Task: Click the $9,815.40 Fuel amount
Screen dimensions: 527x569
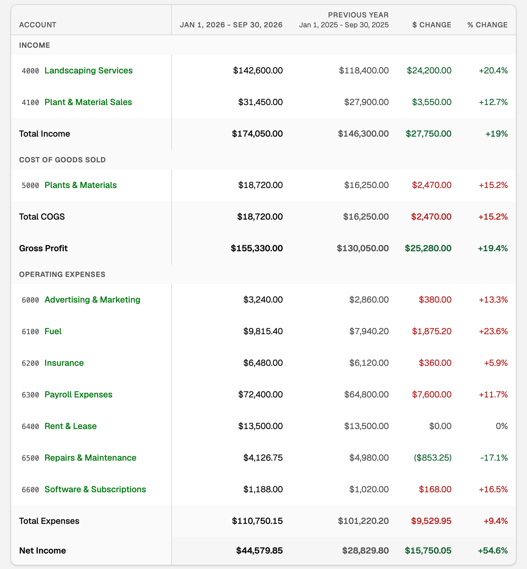Action: 263,331
